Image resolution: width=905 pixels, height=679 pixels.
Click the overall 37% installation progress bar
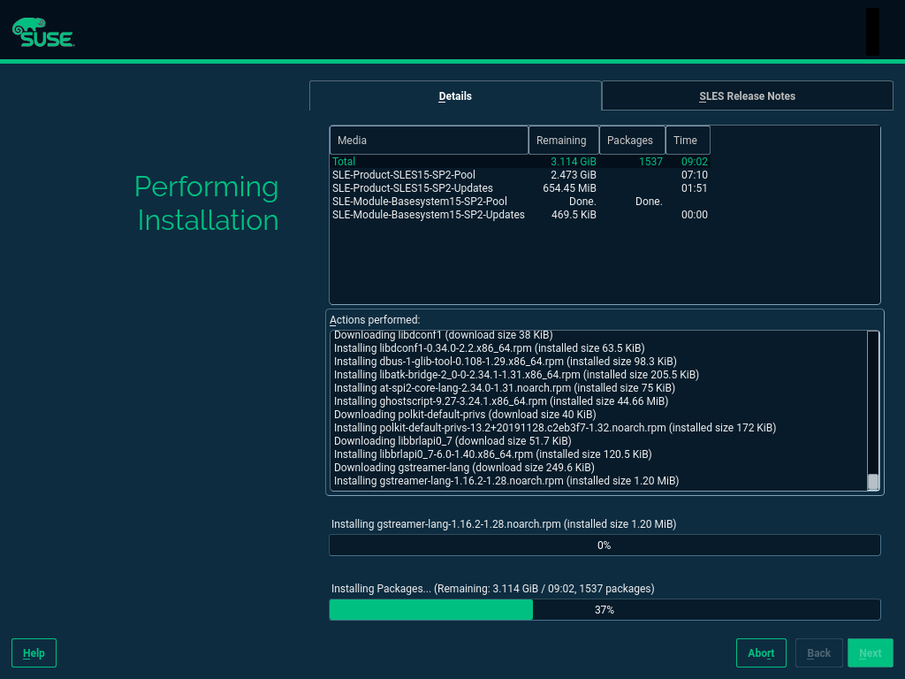click(x=605, y=610)
